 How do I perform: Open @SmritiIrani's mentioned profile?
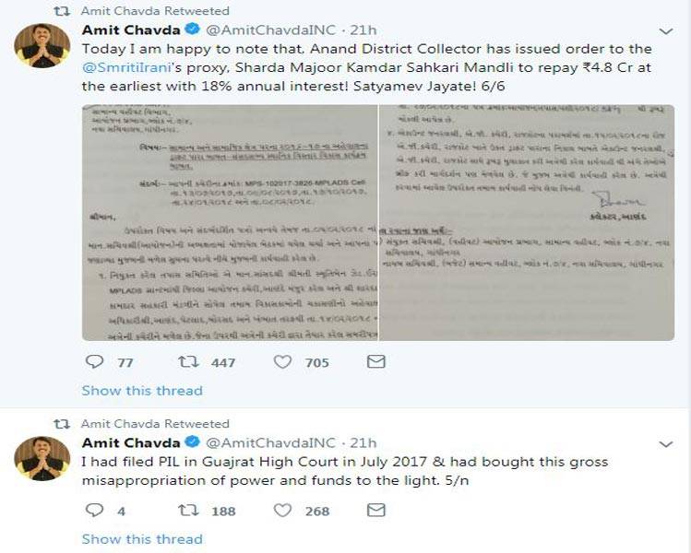click(124, 67)
